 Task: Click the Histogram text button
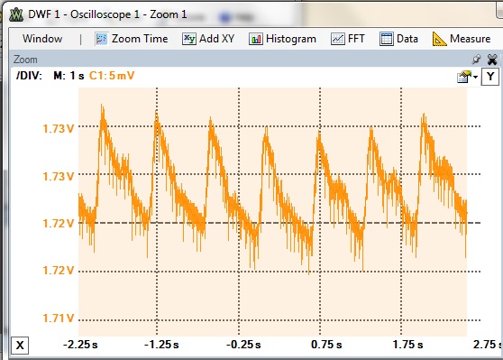click(291, 39)
